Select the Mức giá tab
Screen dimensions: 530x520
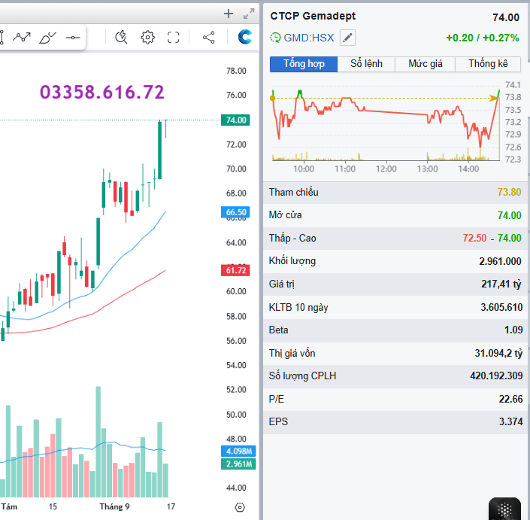click(x=426, y=64)
